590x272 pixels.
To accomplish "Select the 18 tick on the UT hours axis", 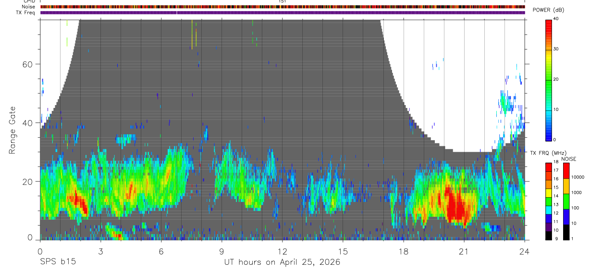I will 404,251.
